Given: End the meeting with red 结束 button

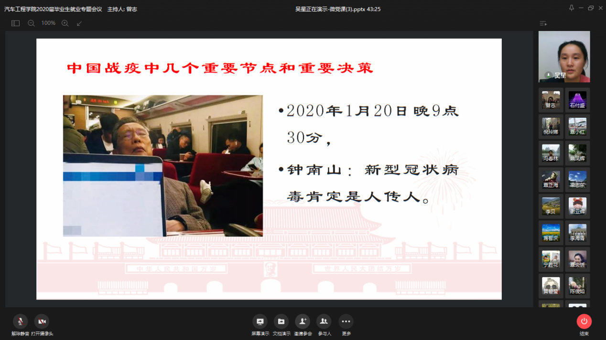Looking at the screenshot, I should coord(584,322).
